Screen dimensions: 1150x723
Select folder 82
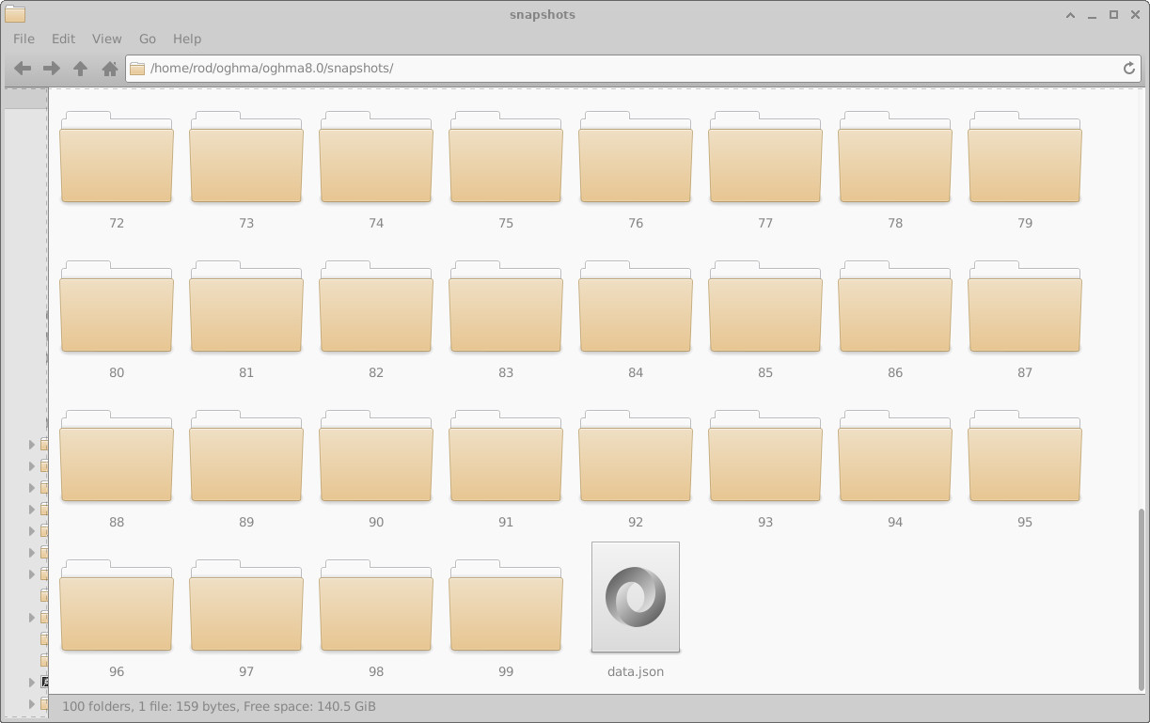(376, 319)
